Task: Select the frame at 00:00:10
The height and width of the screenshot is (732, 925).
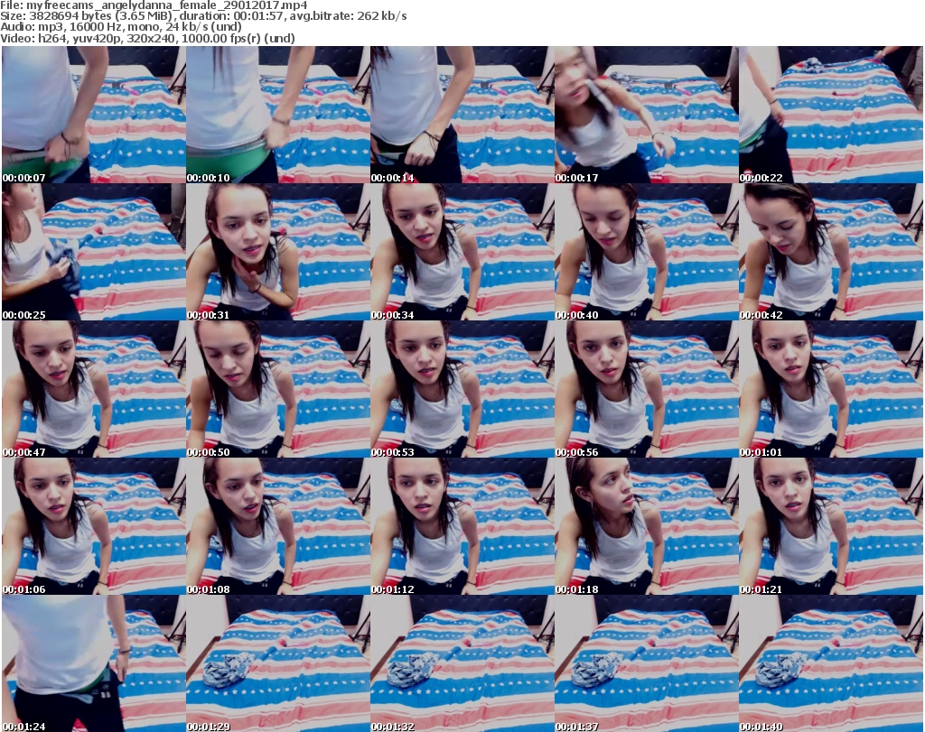Action: pyautogui.click(x=277, y=115)
